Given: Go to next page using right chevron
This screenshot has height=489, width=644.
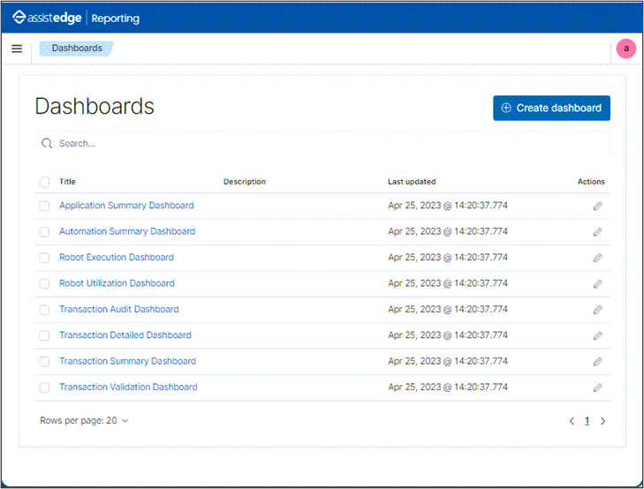Looking at the screenshot, I should (x=603, y=421).
